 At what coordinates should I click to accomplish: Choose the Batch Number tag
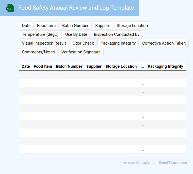tap(75, 26)
